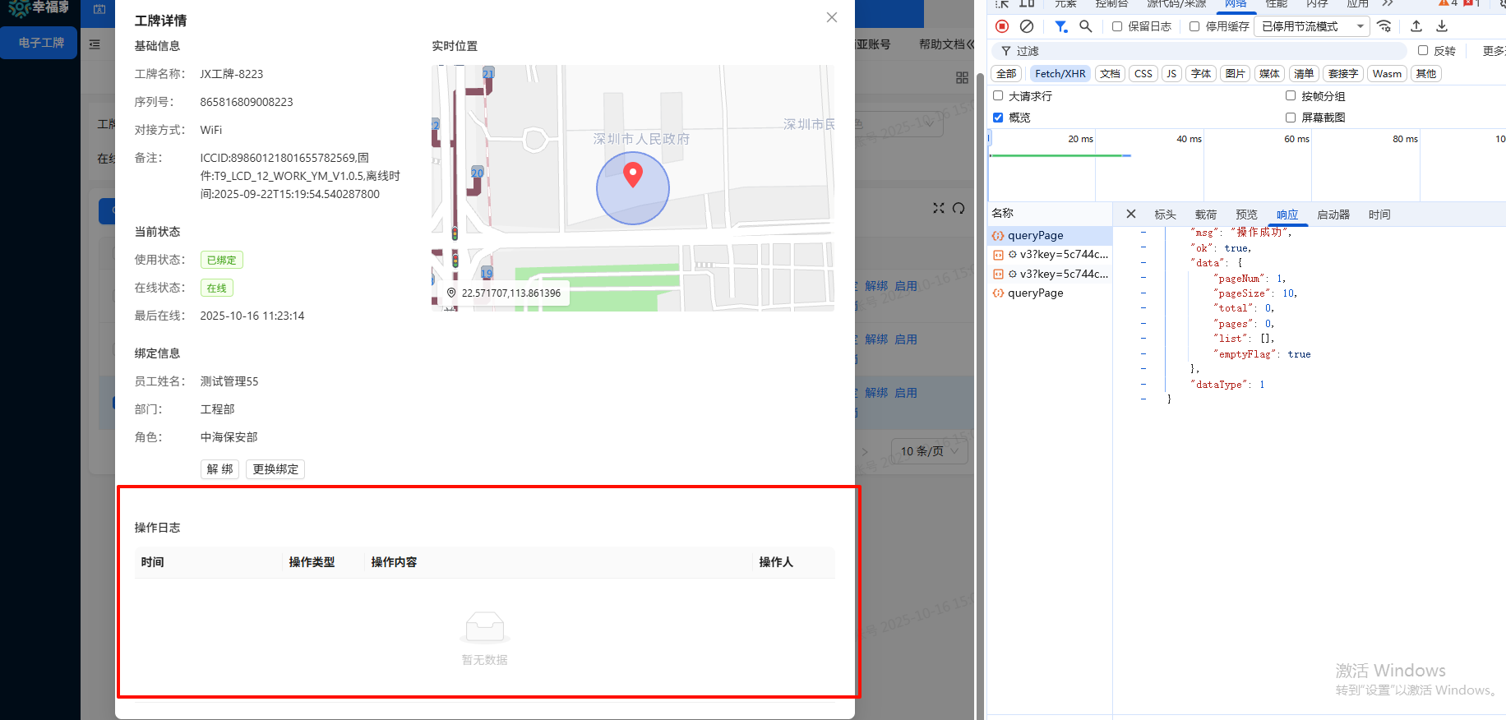The height and width of the screenshot is (720, 1506).
Task: Select the CSS filter chip
Action: [x=1143, y=74]
